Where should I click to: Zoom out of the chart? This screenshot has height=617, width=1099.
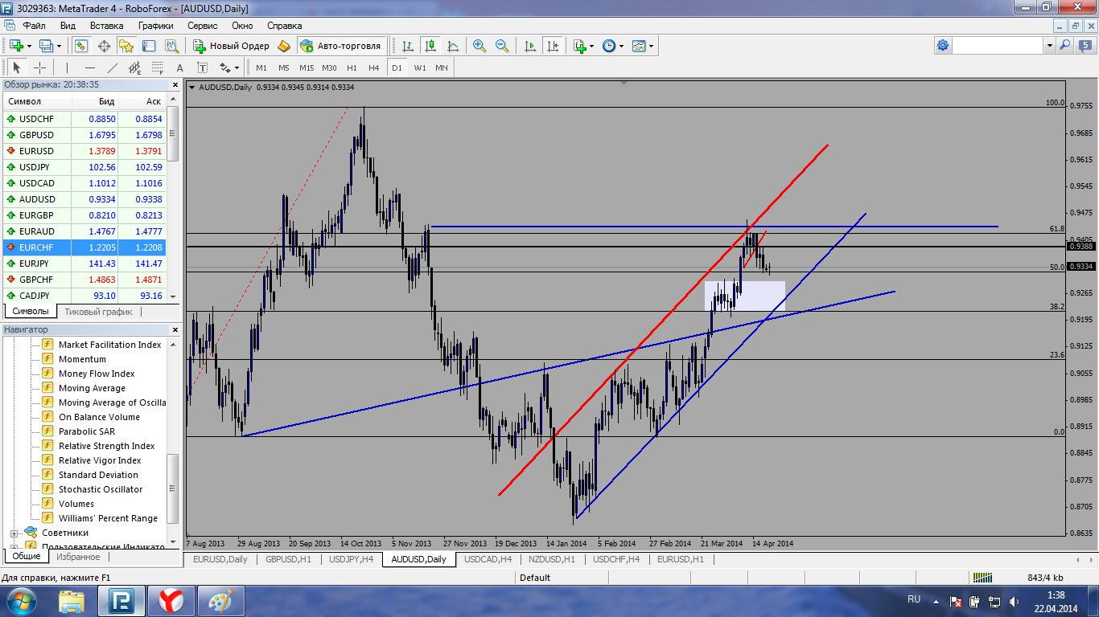point(502,46)
